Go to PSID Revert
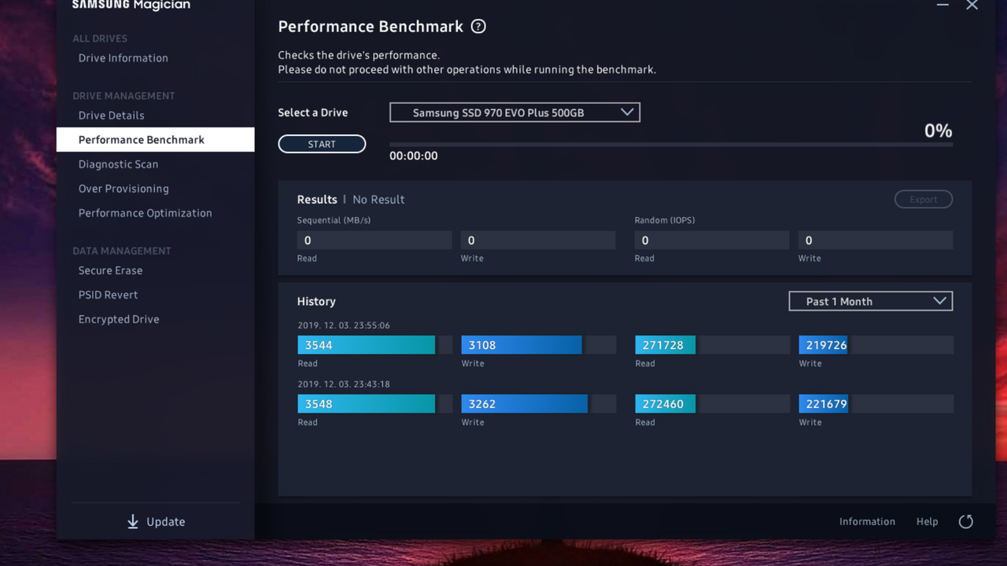 pos(109,295)
